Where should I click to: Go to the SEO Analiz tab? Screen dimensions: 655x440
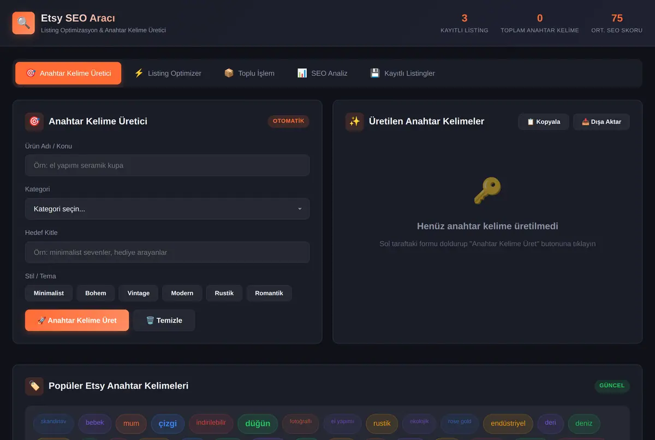(x=323, y=73)
